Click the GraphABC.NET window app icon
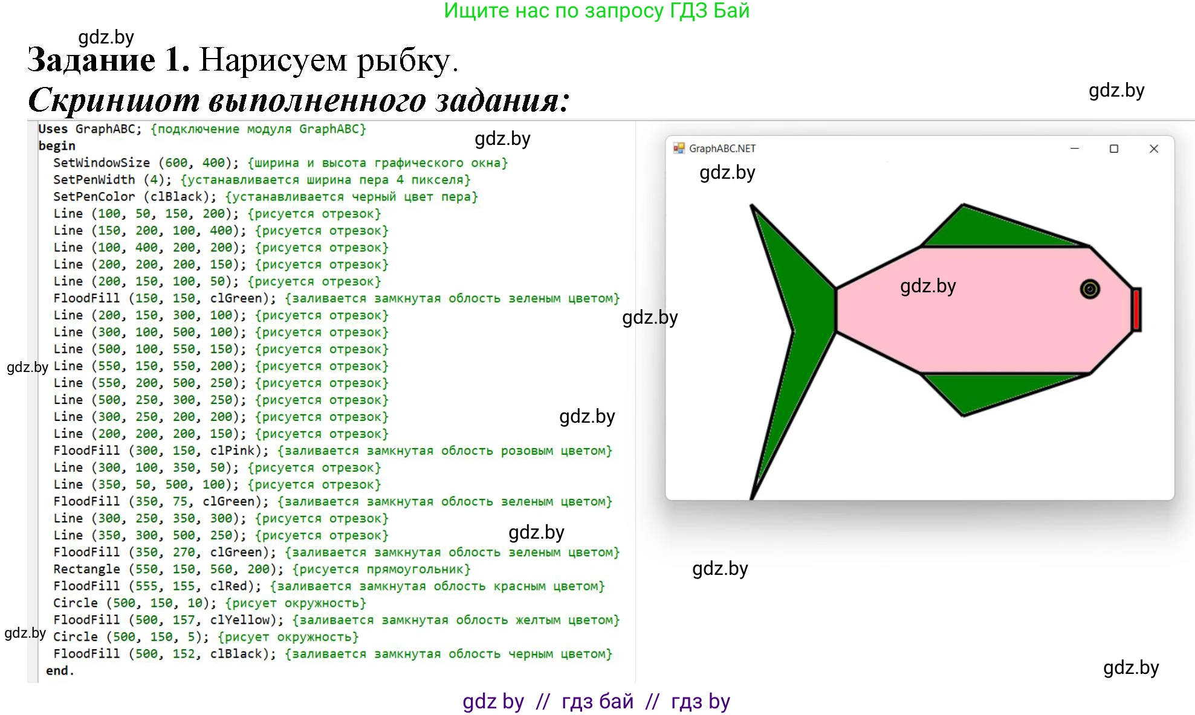The width and height of the screenshot is (1195, 715). pyautogui.click(x=679, y=149)
